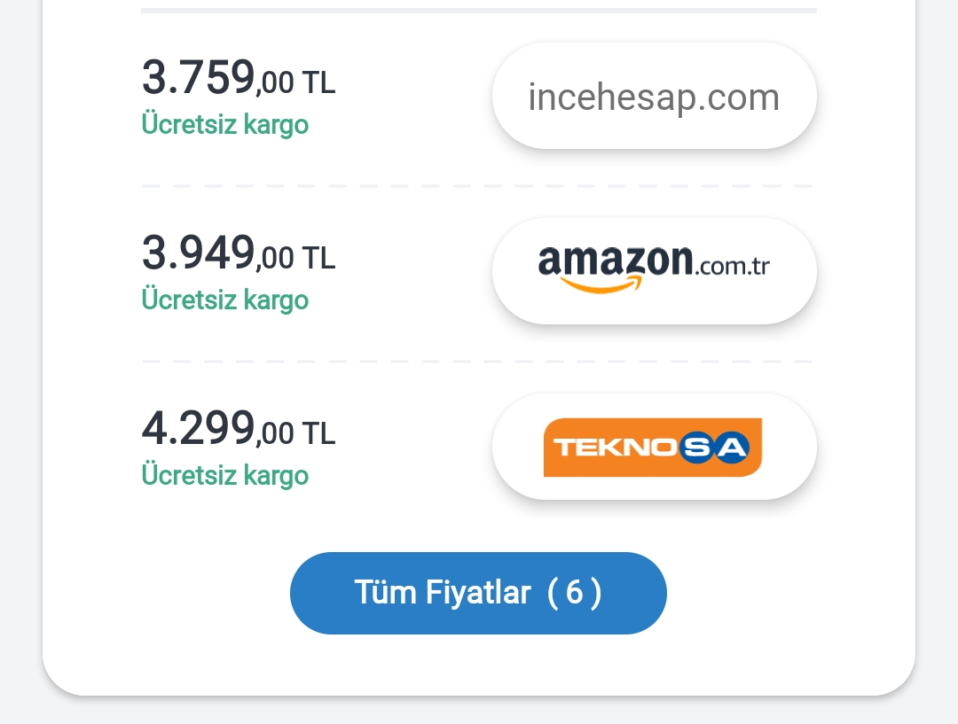The image size is (958, 724).
Task: Click Ücretsiz kargo under the 4.299,00 price
Action: point(225,475)
